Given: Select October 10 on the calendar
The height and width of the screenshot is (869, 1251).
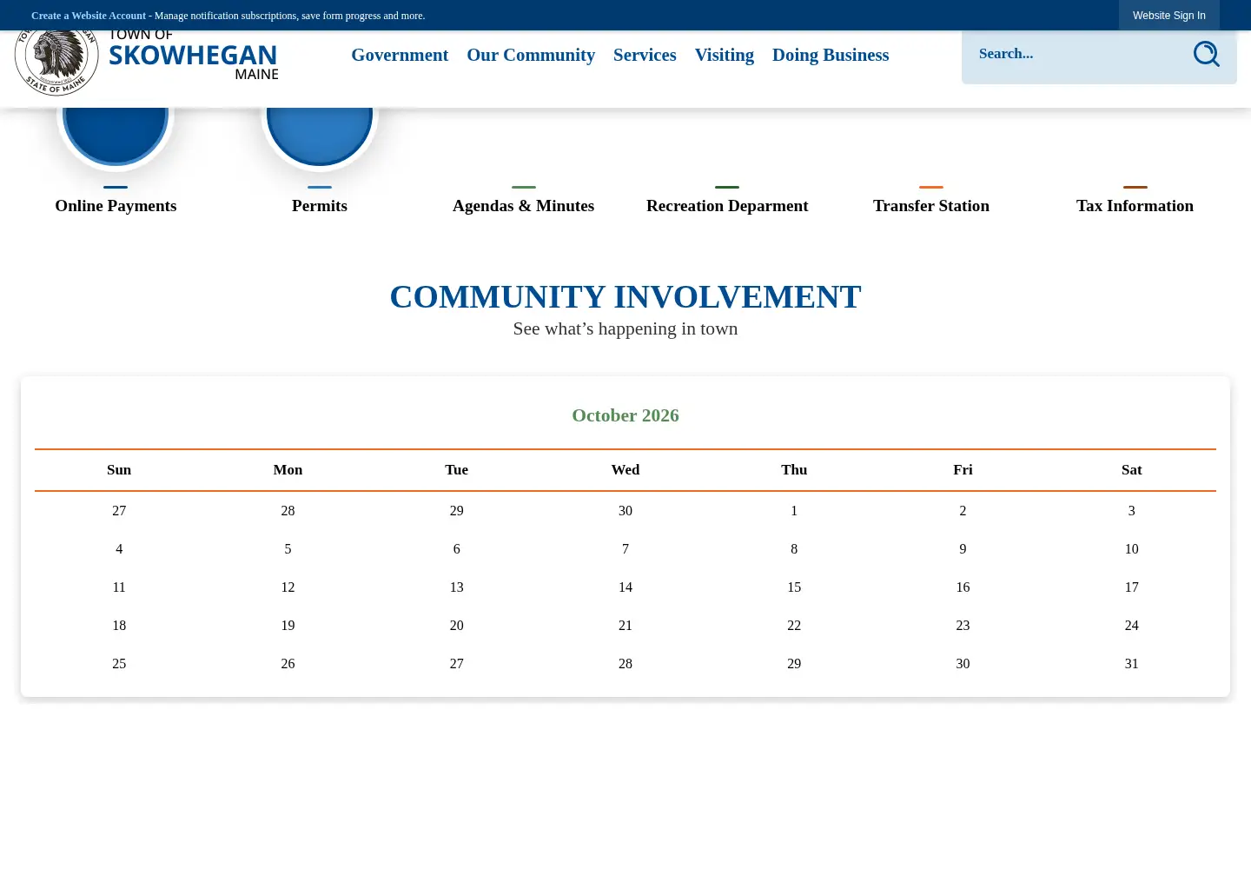Looking at the screenshot, I should 1131,549.
